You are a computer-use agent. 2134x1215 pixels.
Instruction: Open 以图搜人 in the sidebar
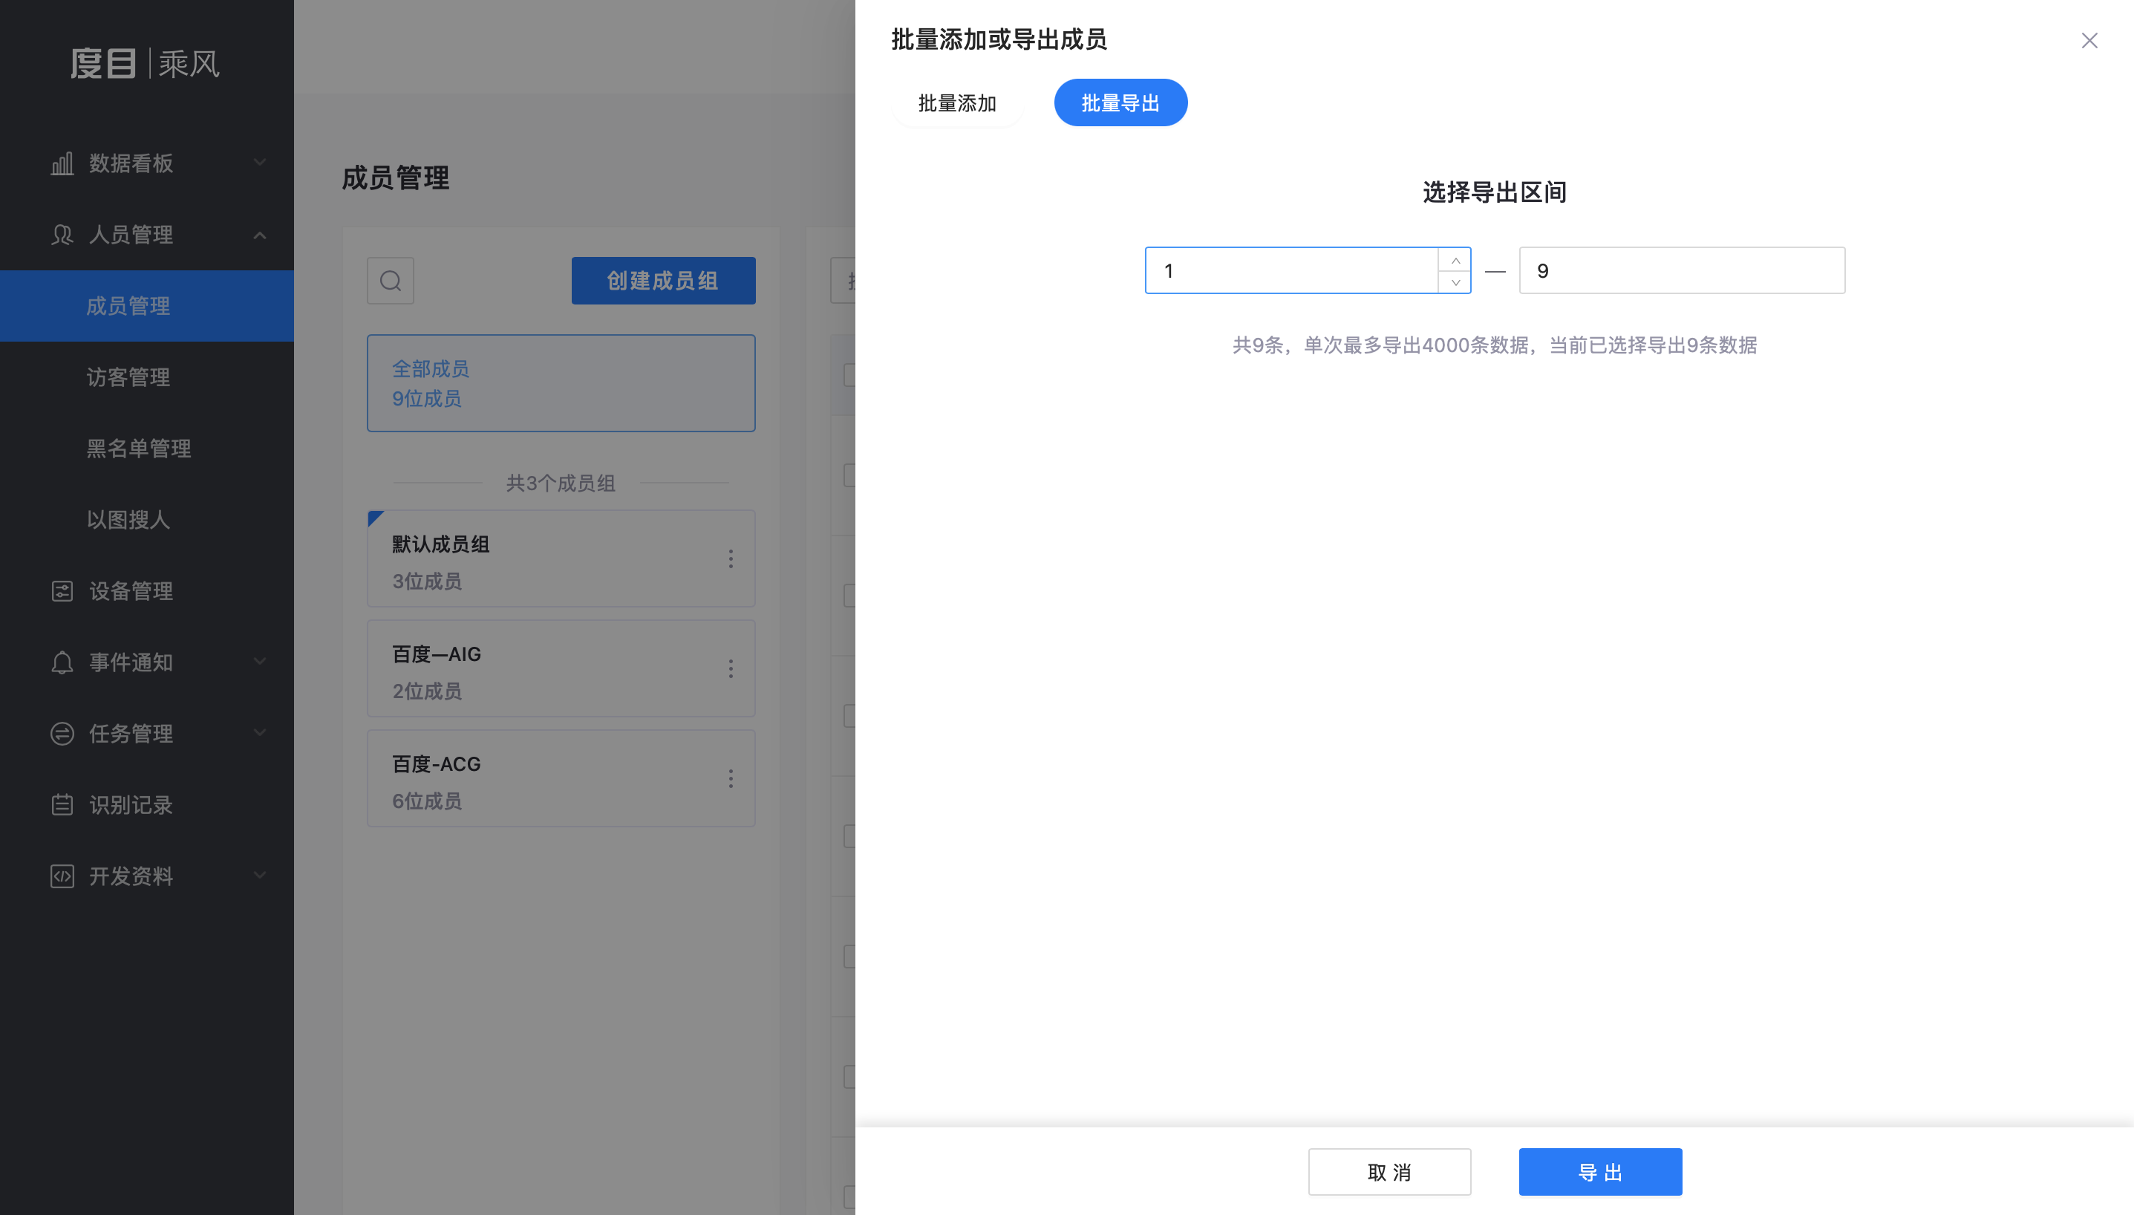tap(147, 520)
